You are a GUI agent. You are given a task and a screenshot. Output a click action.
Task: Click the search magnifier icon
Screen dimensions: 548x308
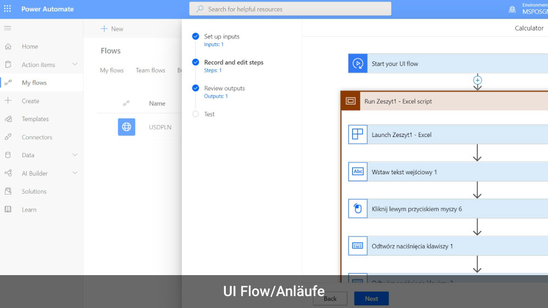(x=199, y=9)
